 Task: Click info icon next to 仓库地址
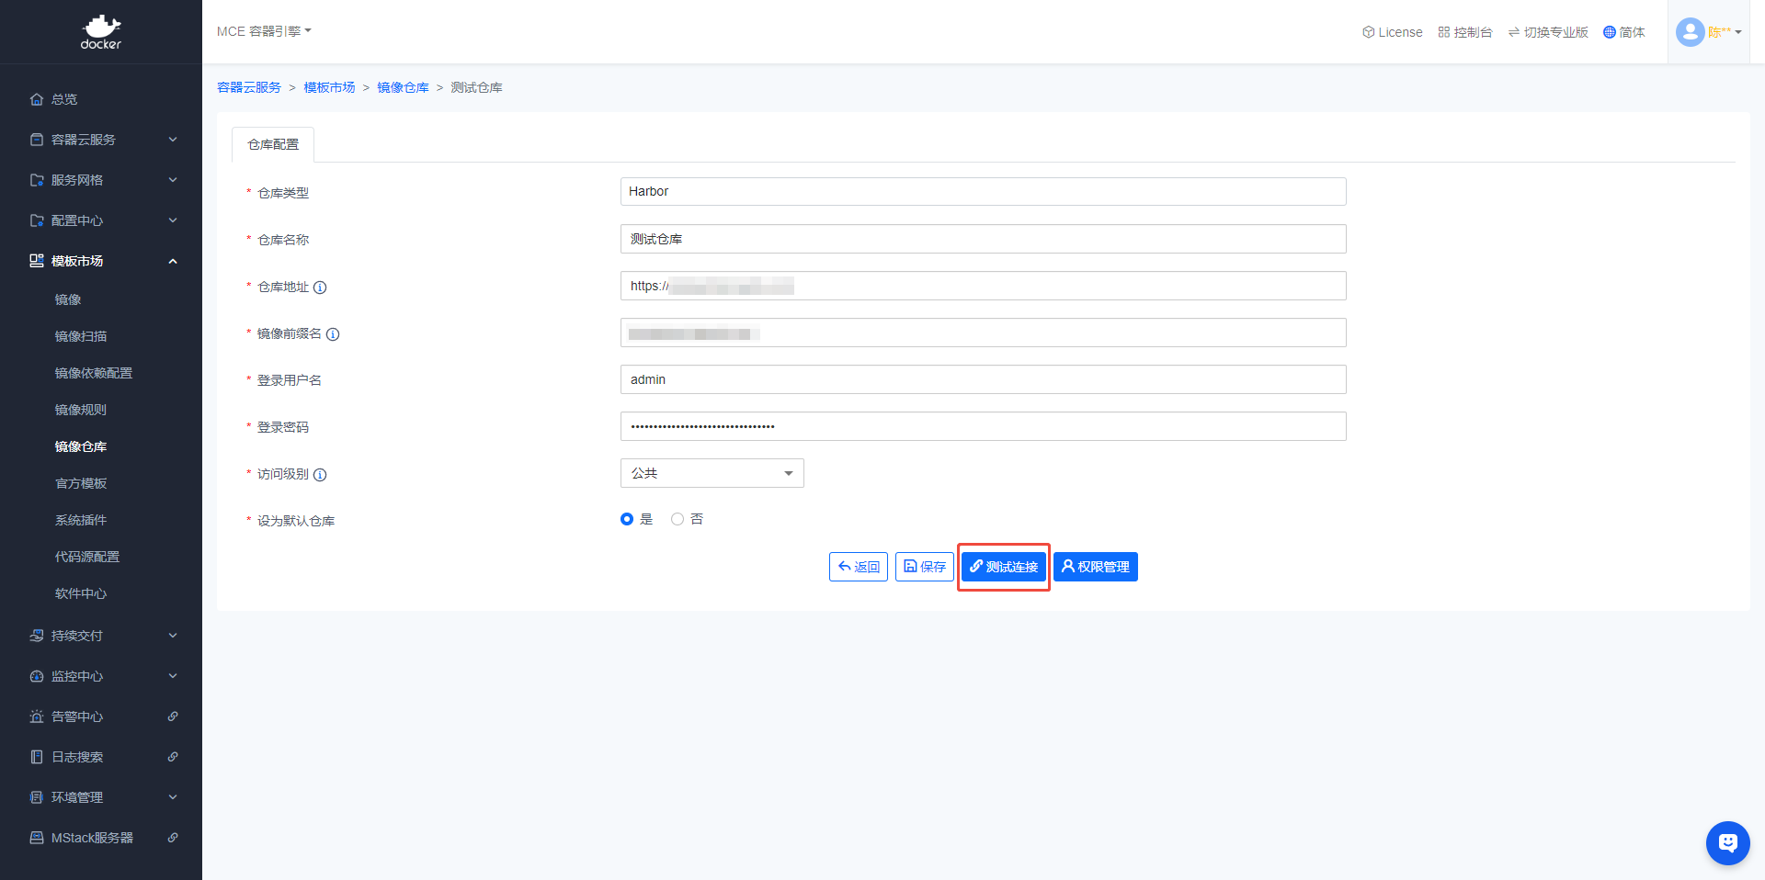tap(320, 288)
